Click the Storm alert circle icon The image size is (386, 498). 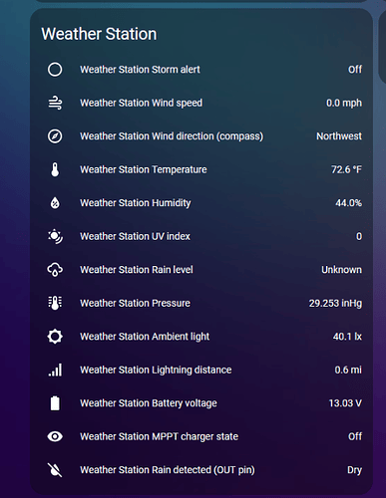coord(55,70)
